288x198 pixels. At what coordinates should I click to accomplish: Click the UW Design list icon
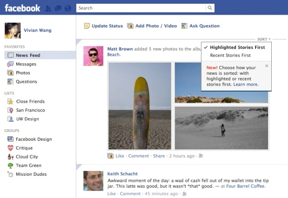click(11, 119)
